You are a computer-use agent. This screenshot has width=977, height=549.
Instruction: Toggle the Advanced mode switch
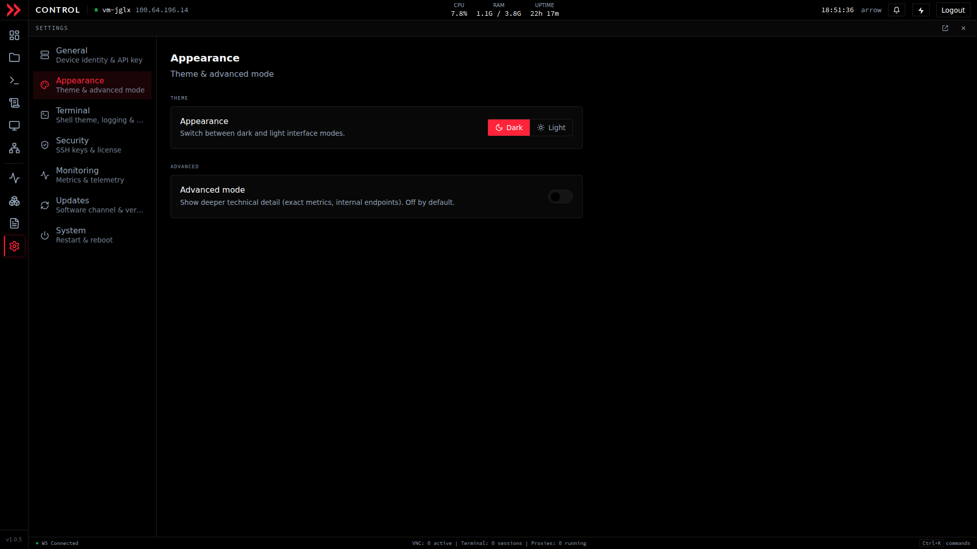(560, 197)
